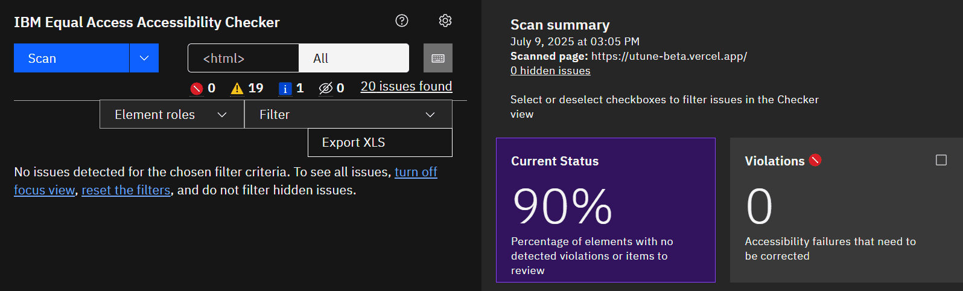Switch to the All view tab
This screenshot has width=963, height=291.
[x=354, y=58]
